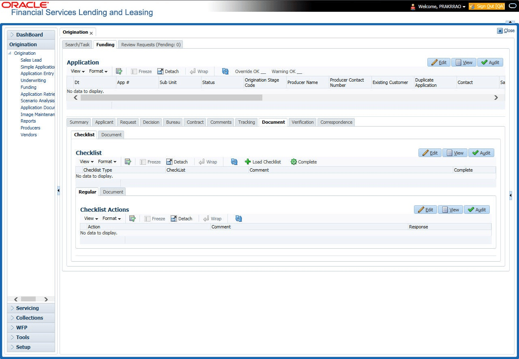519x359 pixels.
Task: Detach the Checklist table
Action: 177,162
